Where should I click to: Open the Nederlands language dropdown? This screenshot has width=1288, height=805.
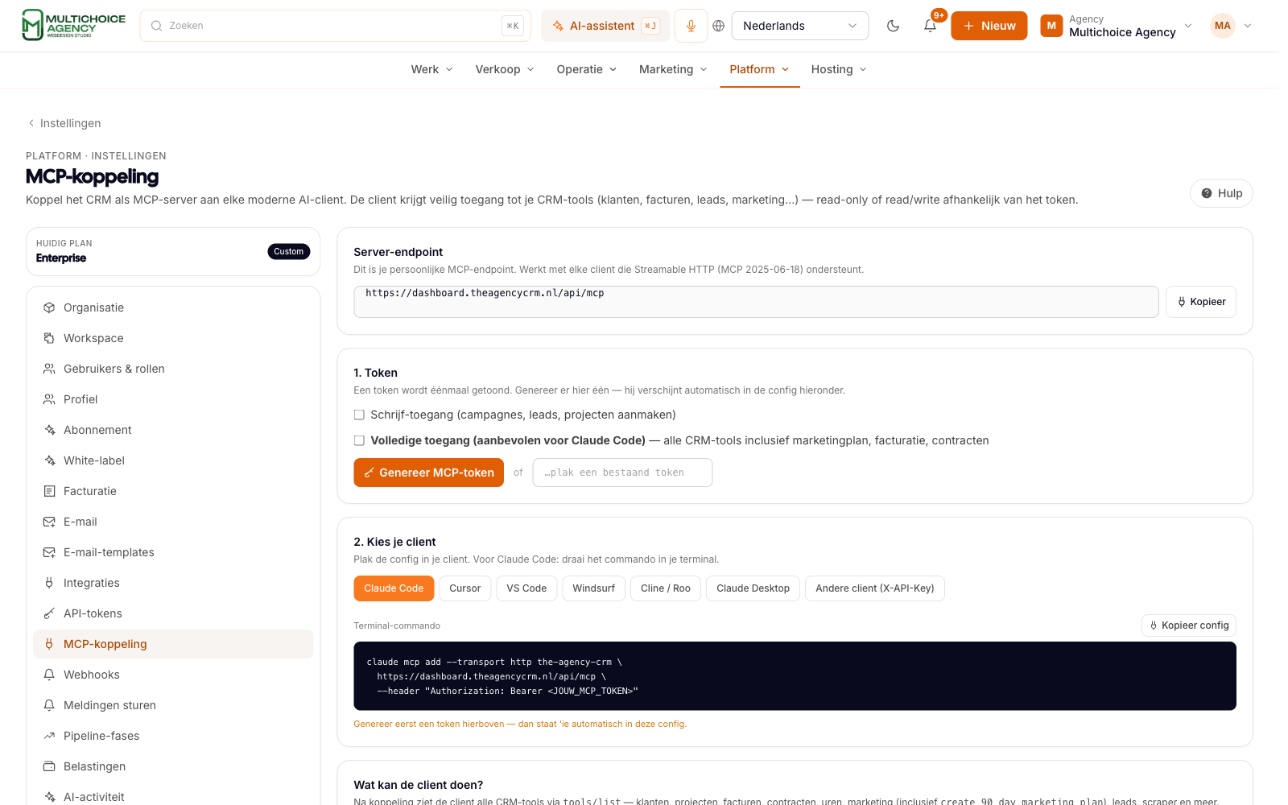[x=800, y=26]
